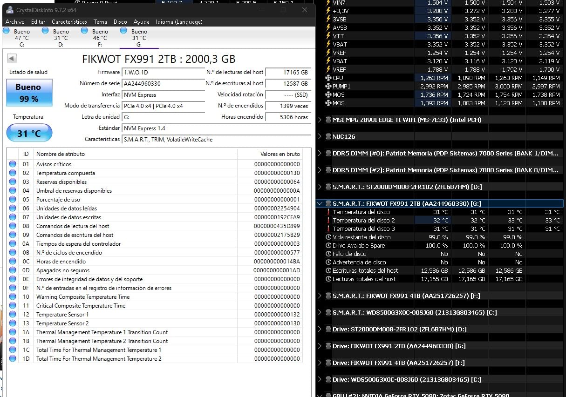
Task: Click the fan icon beside PUMP1
Action: point(328,87)
